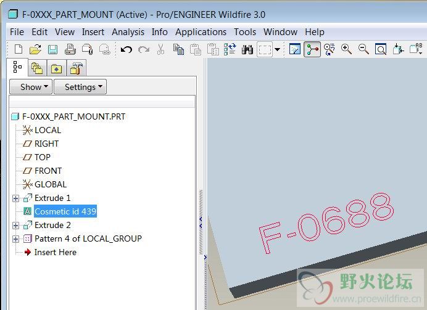
Task: Click the Reorient view icon
Action: pyautogui.click(x=398, y=49)
